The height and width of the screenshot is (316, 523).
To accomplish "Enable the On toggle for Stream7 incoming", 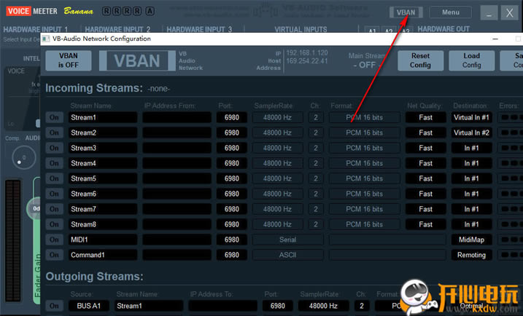I will (54, 209).
